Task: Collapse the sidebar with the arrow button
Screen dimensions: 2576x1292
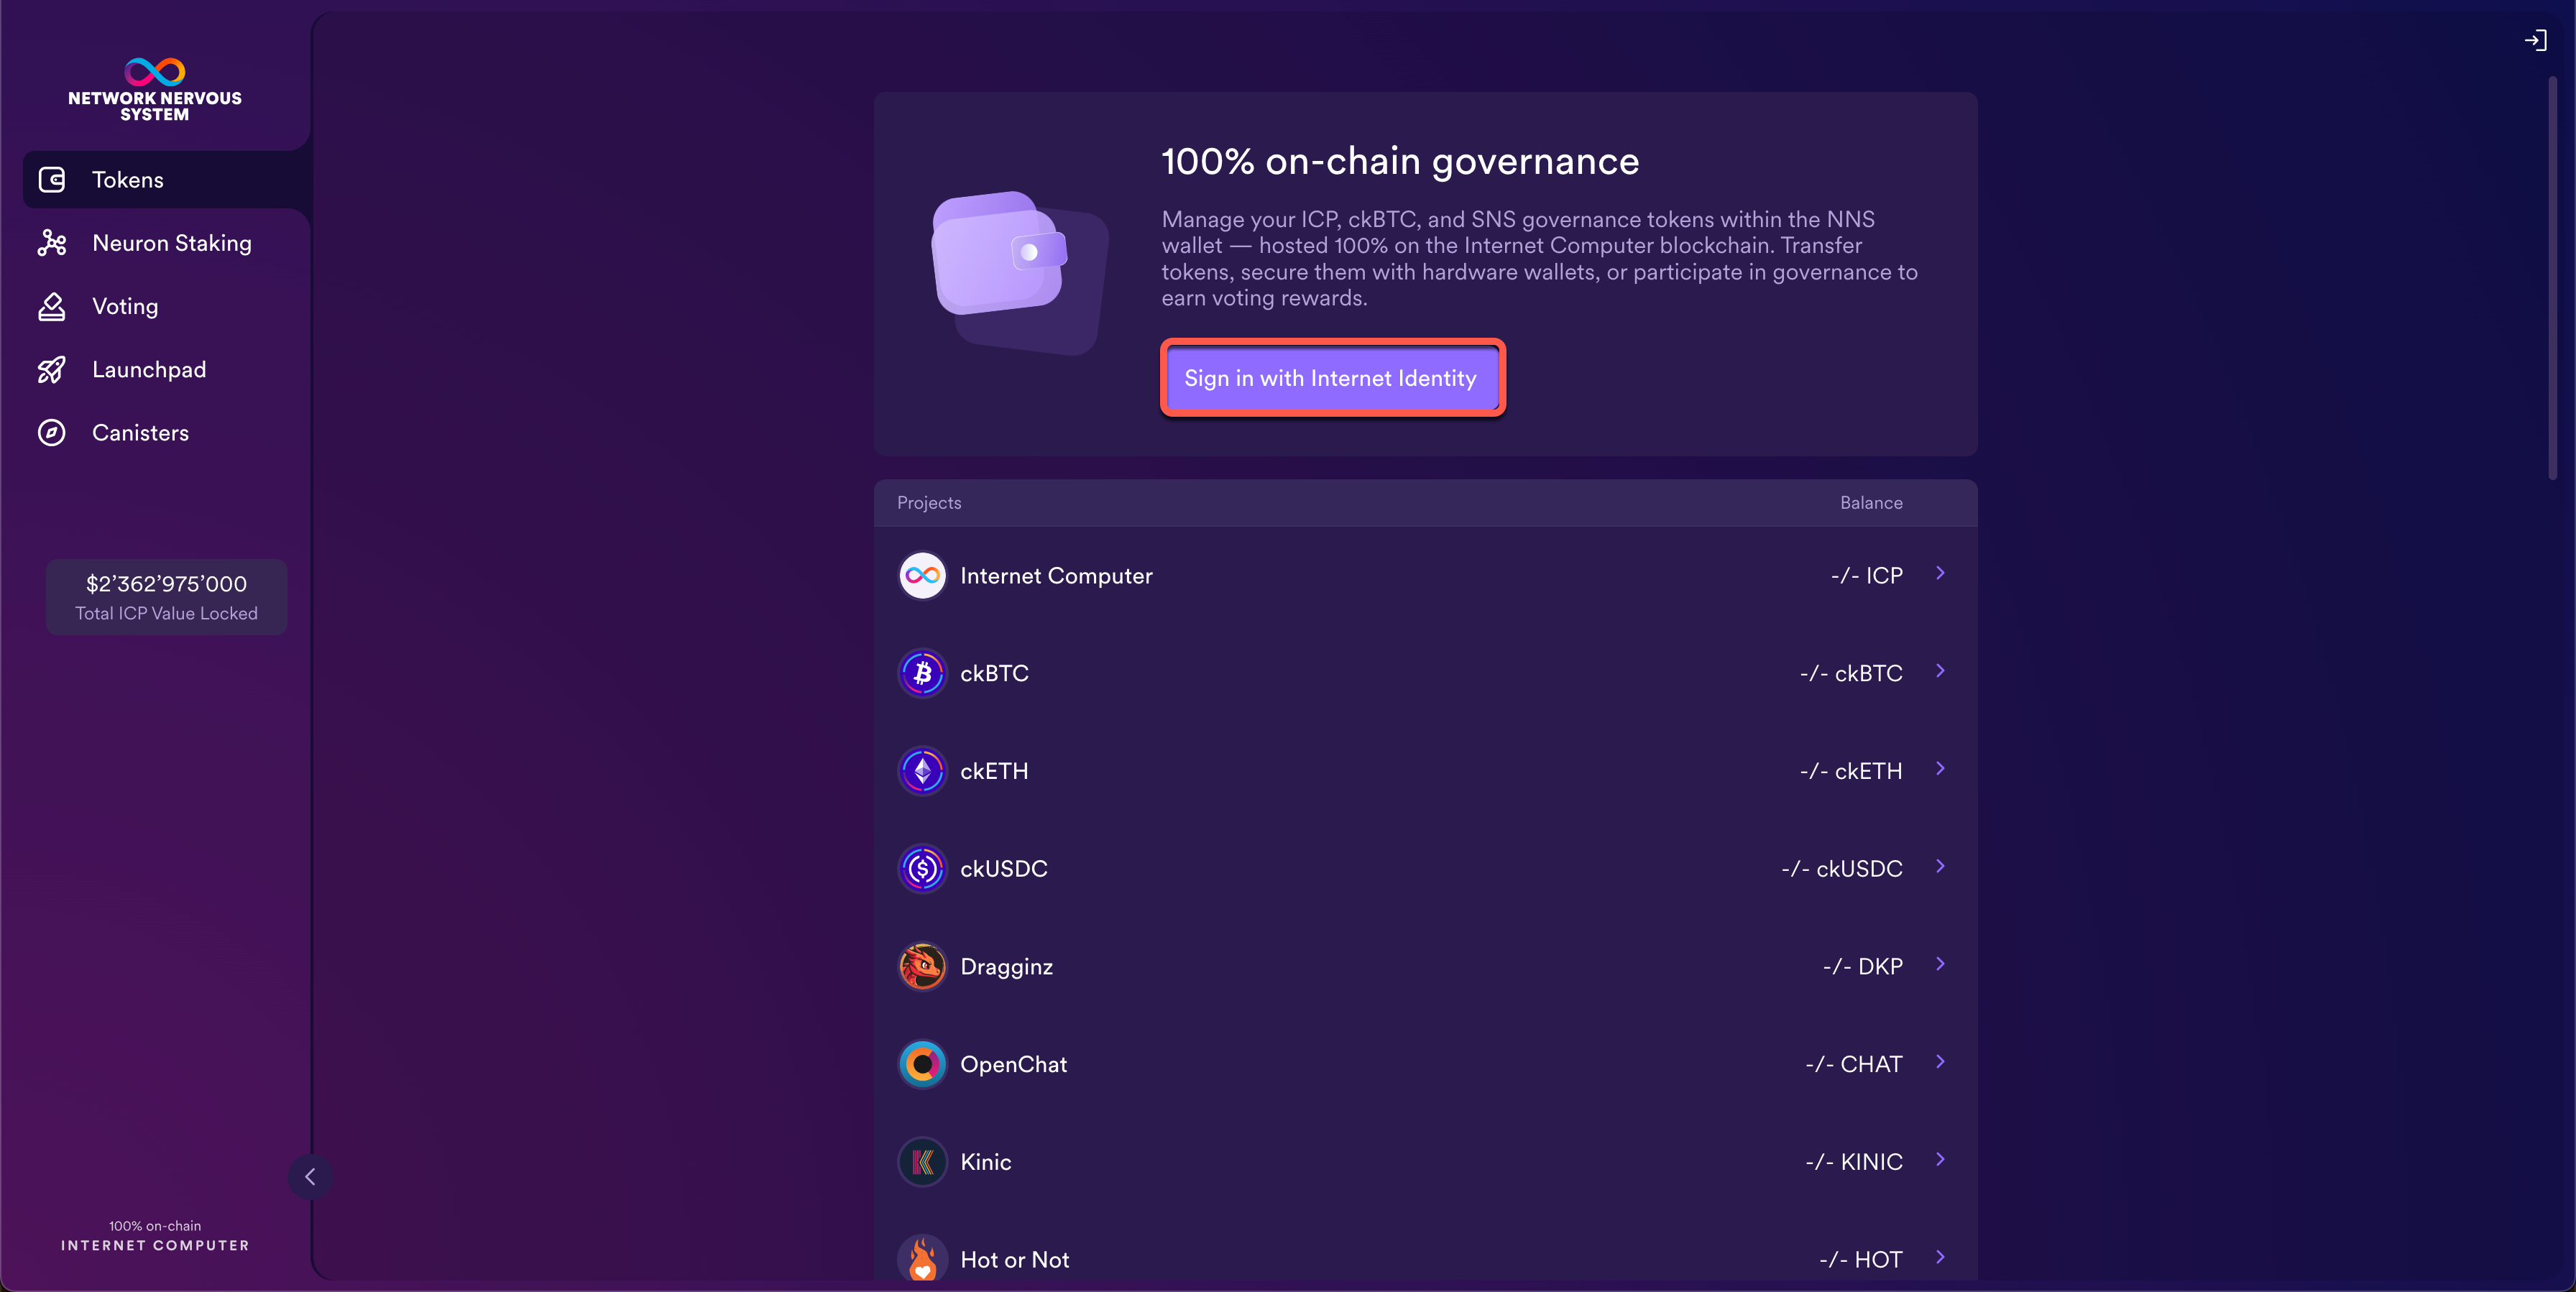Action: pos(310,1177)
